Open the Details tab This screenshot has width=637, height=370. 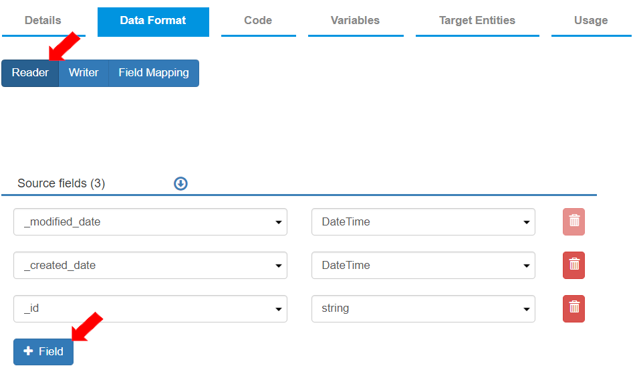point(43,21)
